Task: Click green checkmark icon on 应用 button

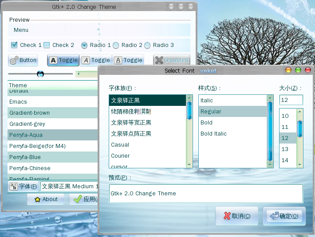Action: 78,199
